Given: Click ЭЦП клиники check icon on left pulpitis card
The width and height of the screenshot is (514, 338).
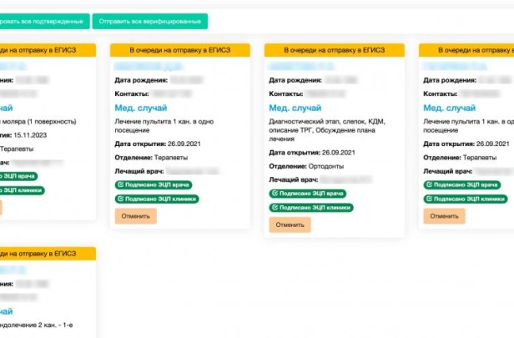Looking at the screenshot, I should (x=120, y=199).
